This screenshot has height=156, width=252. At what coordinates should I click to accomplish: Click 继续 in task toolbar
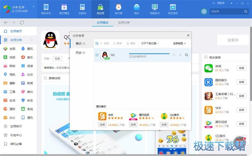coord(105,44)
